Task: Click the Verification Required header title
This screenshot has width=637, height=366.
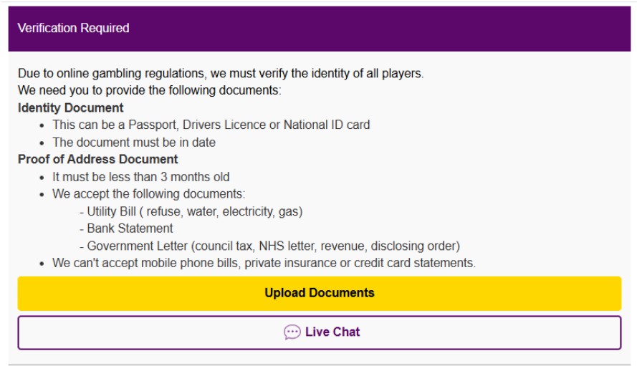Action: [73, 28]
